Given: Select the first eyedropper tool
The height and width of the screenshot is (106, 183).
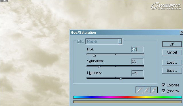Looking at the screenshot, I should 139,90.
